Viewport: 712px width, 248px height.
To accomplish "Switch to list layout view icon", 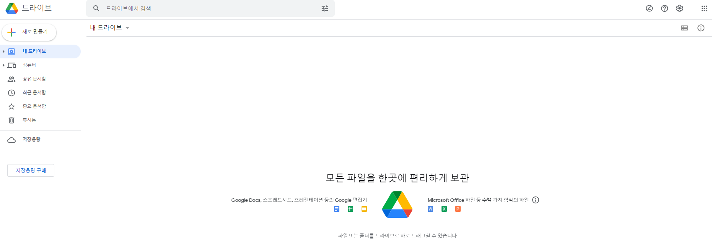I will [x=684, y=28].
